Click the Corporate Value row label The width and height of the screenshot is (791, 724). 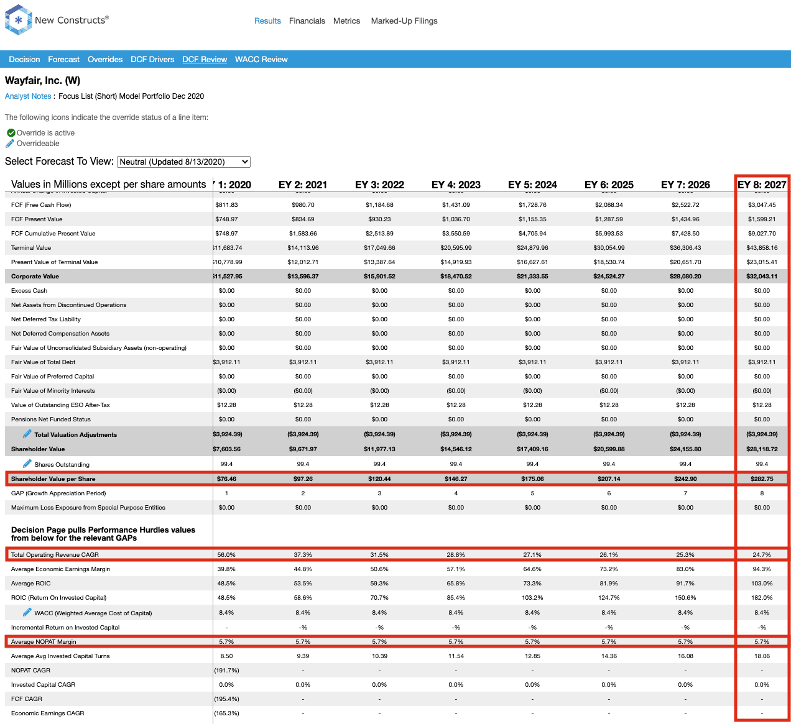(35, 277)
